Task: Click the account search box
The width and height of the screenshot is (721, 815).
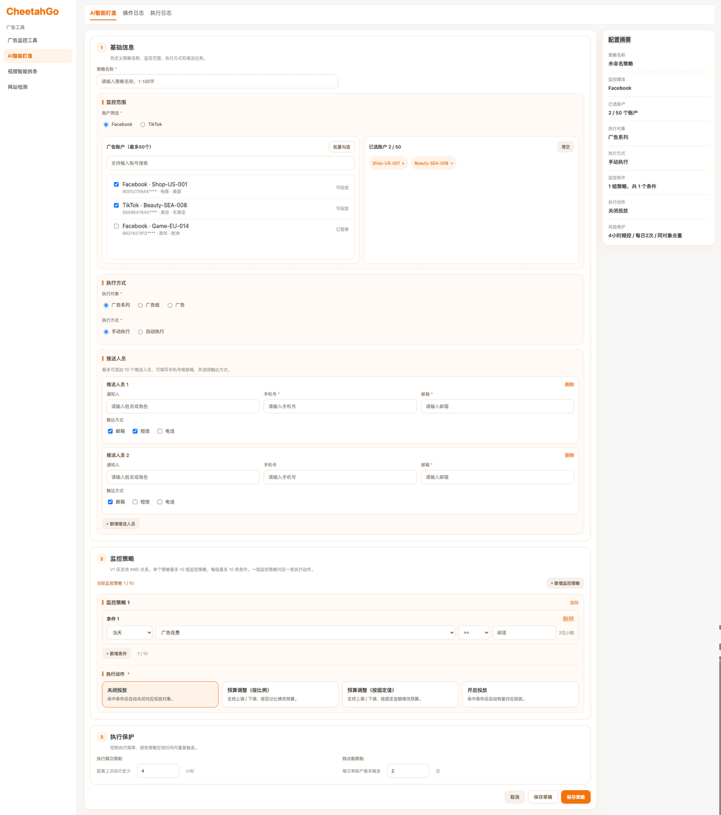Action: point(230,163)
